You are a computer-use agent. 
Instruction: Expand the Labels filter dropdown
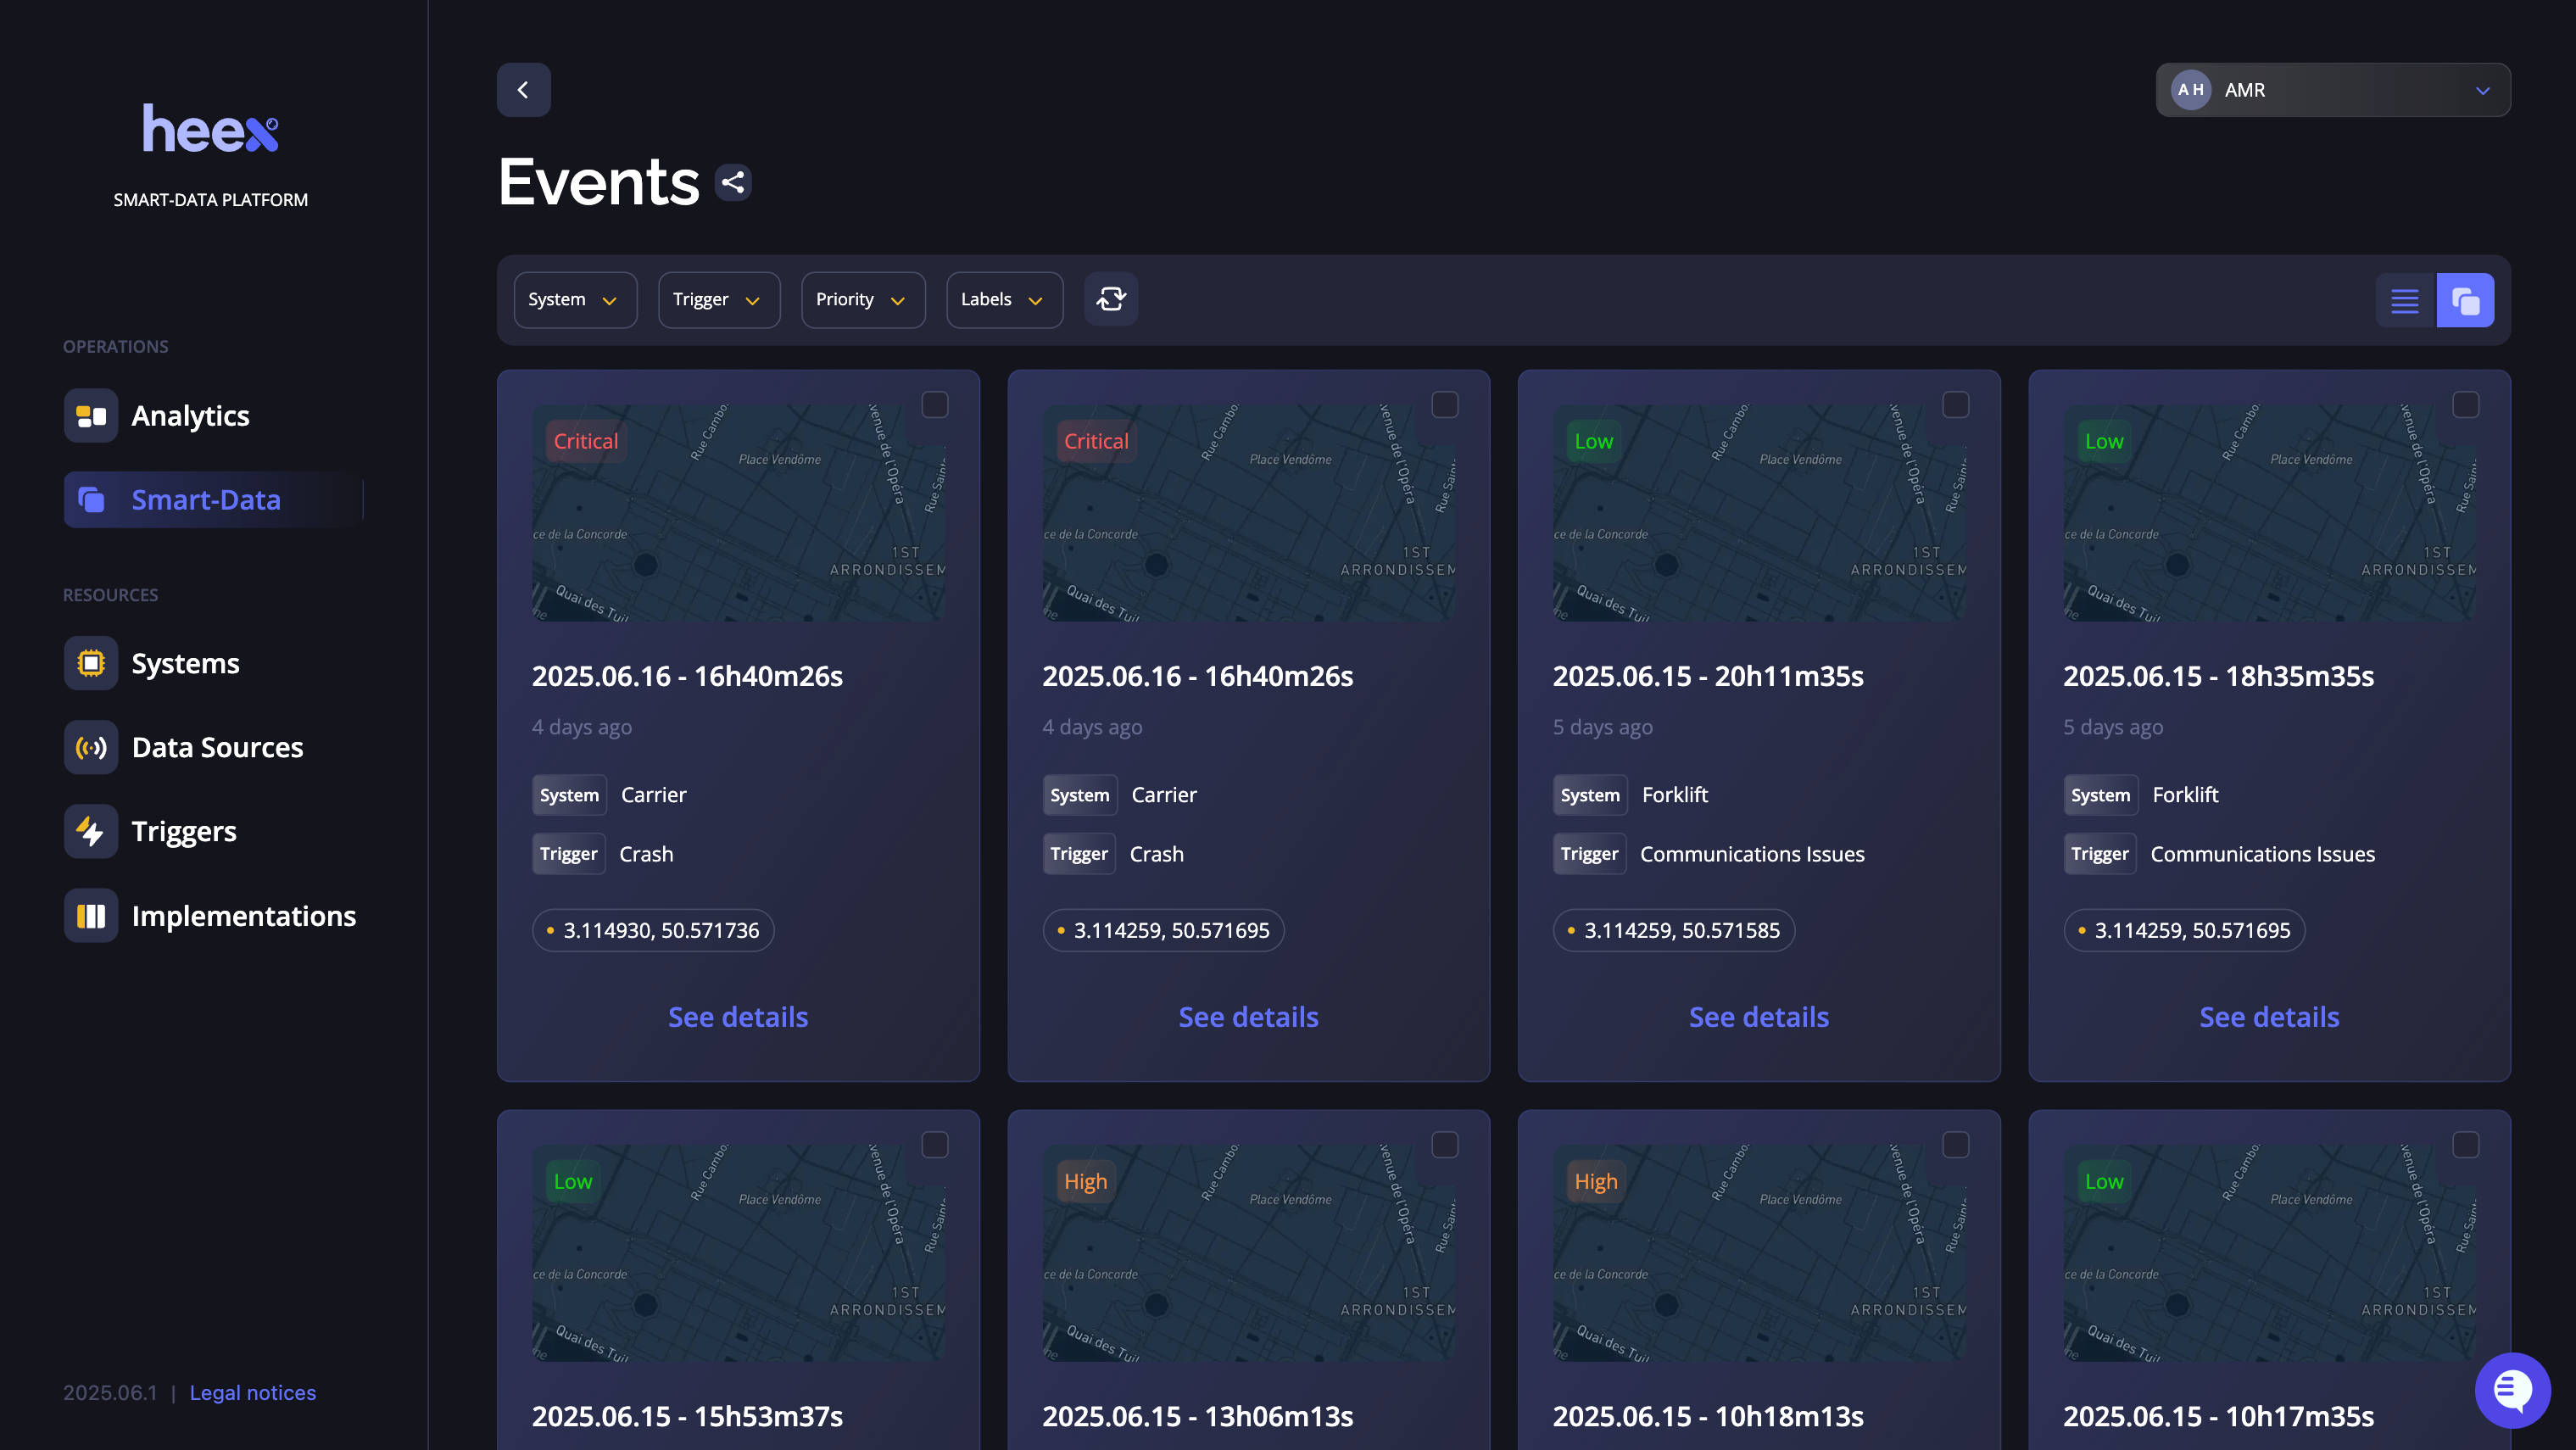pos(1004,300)
